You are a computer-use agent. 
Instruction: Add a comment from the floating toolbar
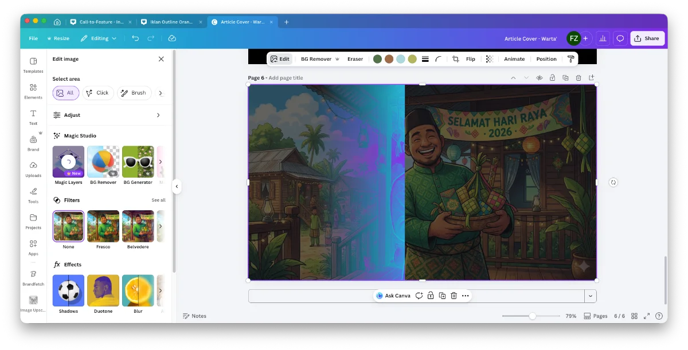[x=419, y=296]
